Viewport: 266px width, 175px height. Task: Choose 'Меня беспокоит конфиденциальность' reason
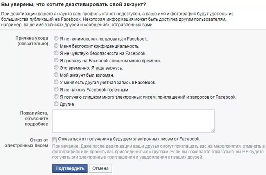pos(56,46)
